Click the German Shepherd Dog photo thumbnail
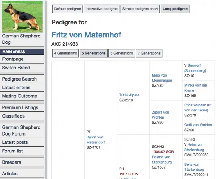216x179 pixels. coord(22,17)
